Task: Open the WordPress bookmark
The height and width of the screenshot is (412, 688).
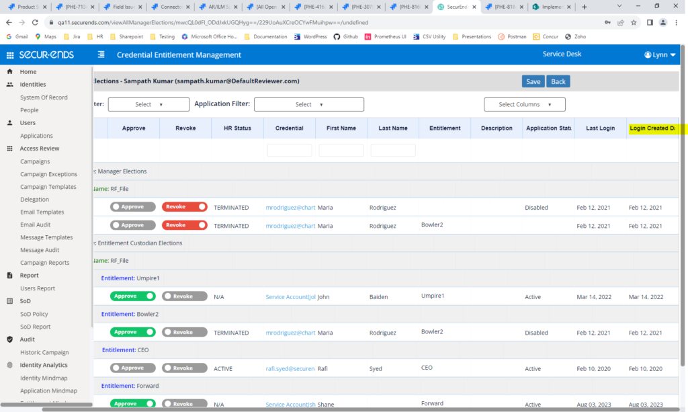Action: pyautogui.click(x=310, y=37)
